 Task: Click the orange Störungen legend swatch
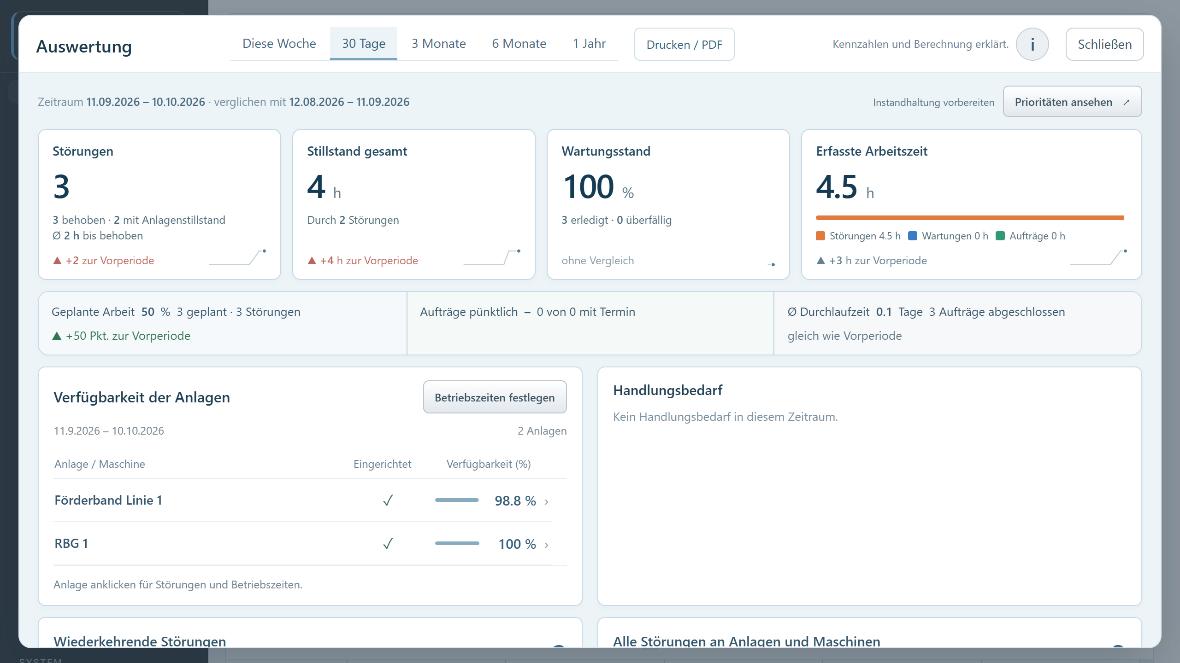pos(820,236)
